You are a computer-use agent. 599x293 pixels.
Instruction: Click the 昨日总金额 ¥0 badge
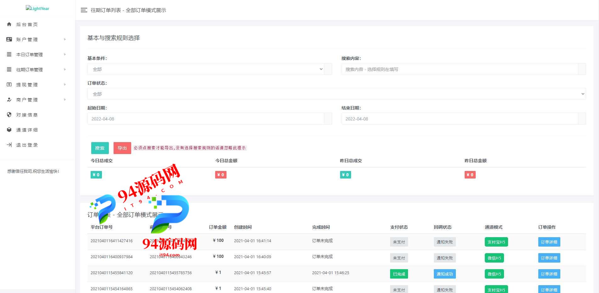click(470, 175)
